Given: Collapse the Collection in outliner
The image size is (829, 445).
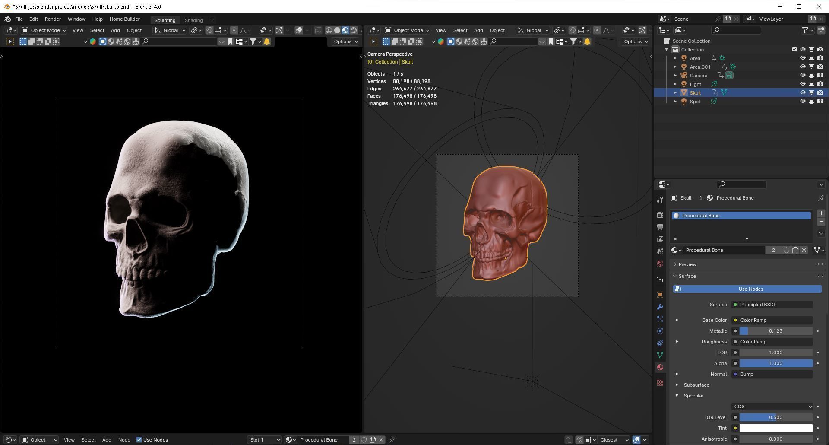Looking at the screenshot, I should [667, 49].
